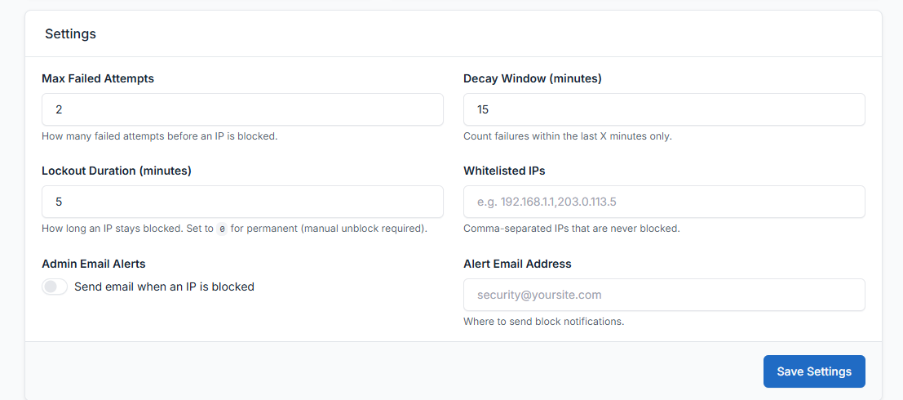Click the '0' code snippet in lockout hint
This screenshot has width=903, height=400.
222,229
